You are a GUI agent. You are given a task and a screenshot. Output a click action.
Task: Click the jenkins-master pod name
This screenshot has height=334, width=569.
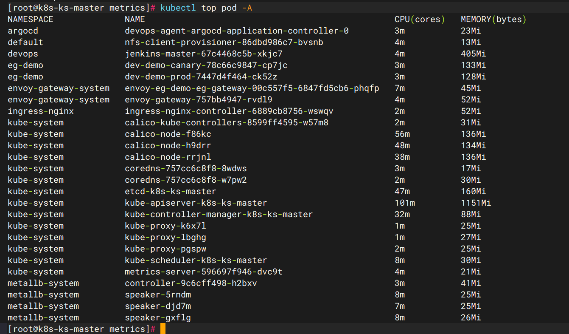(x=204, y=54)
